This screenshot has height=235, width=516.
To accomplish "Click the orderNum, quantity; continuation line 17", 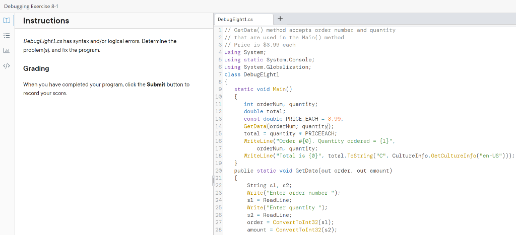I will click(287, 148).
